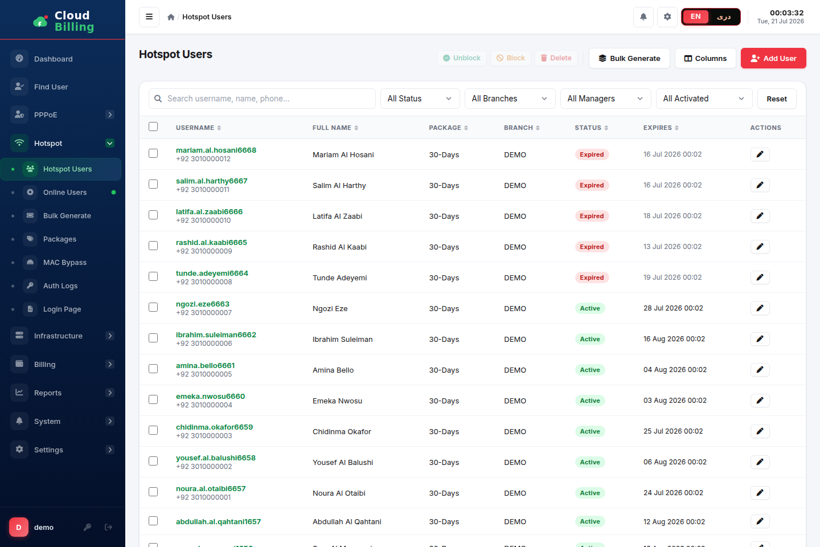Toggle the sidebar hamburger menu
Image resolution: width=820 pixels, height=547 pixels.
click(149, 17)
